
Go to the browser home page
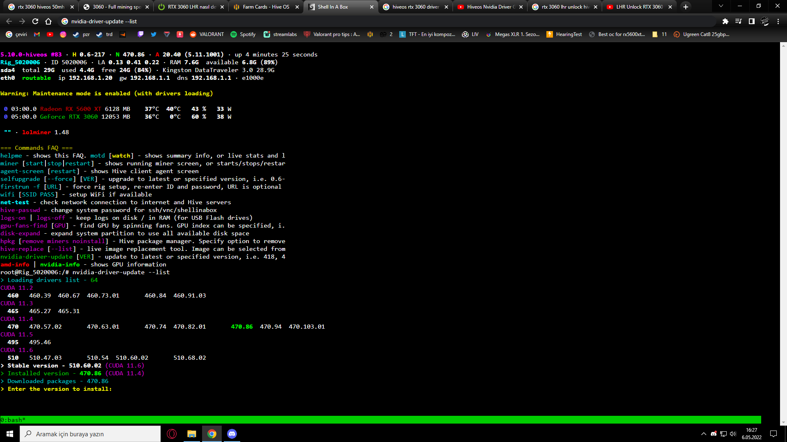48,21
